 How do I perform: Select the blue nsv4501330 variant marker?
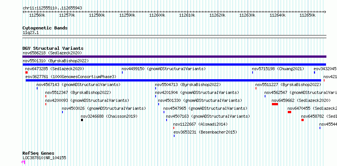point(159,104)
